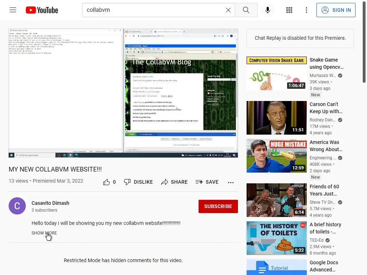Image resolution: width=367 pixels, height=275 pixels.
Task: Open Snake Game using OpenCV thumbnail
Action: (x=276, y=73)
